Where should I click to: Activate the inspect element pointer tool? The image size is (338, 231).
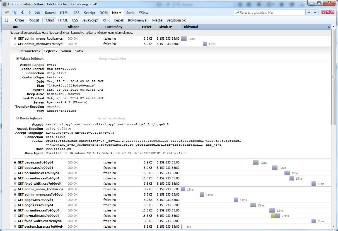tap(15, 13)
